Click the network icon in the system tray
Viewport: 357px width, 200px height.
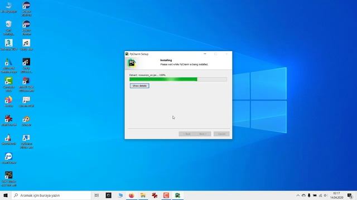coord(320,195)
